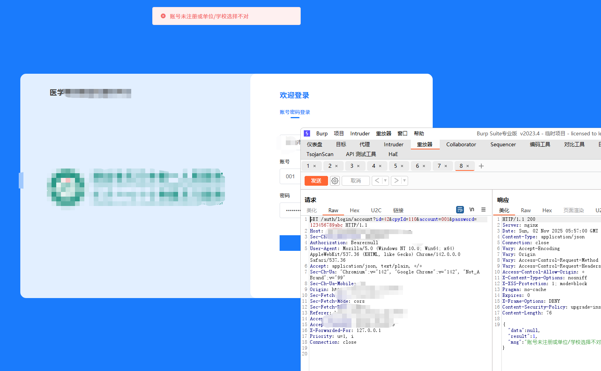Add a new Repeater tab with plus
The height and width of the screenshot is (371, 601).
point(481,166)
